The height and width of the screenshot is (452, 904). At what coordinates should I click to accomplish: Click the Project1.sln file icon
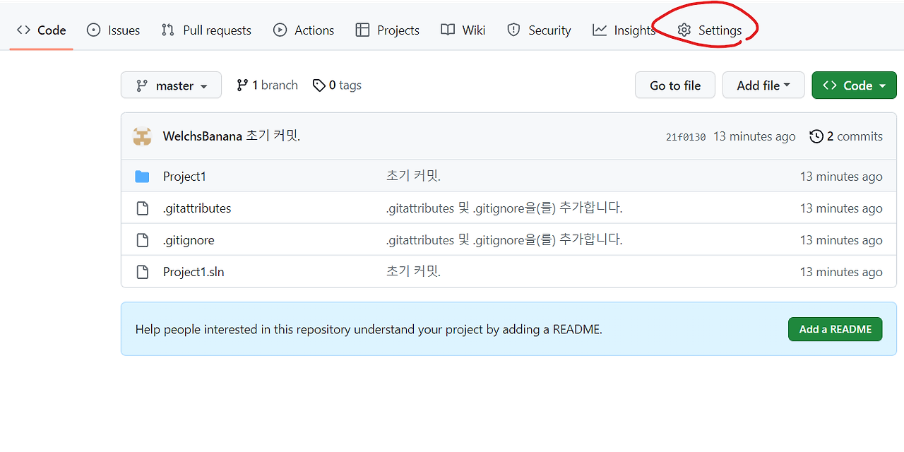(142, 272)
